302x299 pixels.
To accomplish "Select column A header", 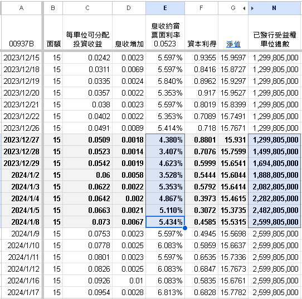I will pyautogui.click(x=21, y=8).
